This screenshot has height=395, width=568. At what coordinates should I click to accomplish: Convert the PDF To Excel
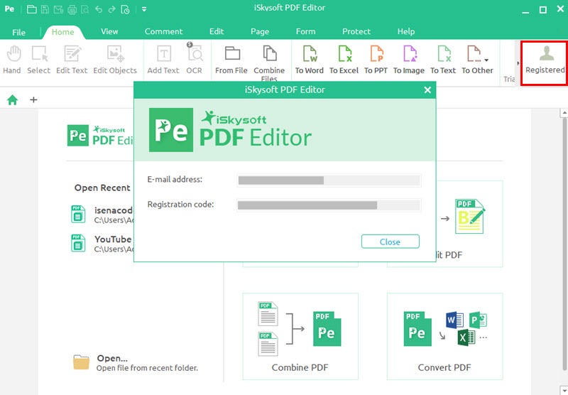point(344,60)
